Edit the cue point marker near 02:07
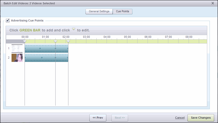 coord(68,41)
